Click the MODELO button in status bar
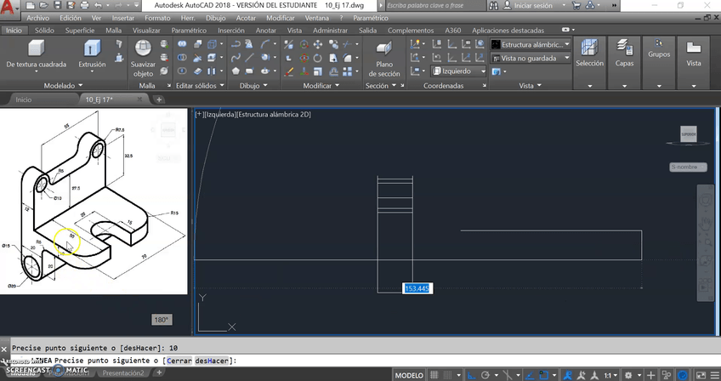The width and height of the screenshot is (721, 381). [x=410, y=375]
